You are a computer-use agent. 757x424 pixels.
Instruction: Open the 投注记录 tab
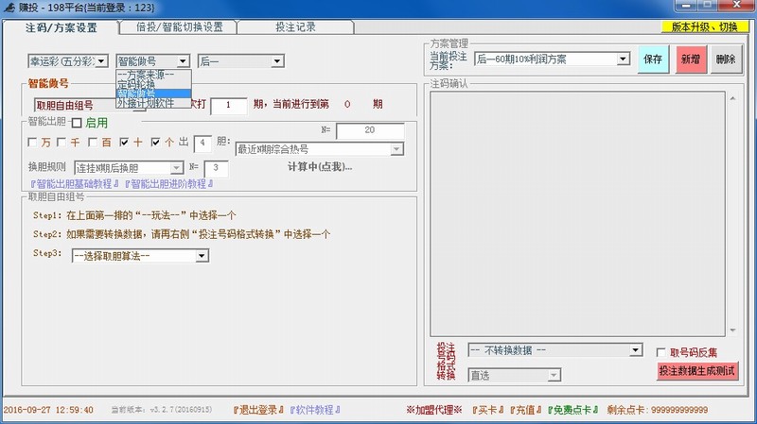tap(295, 27)
